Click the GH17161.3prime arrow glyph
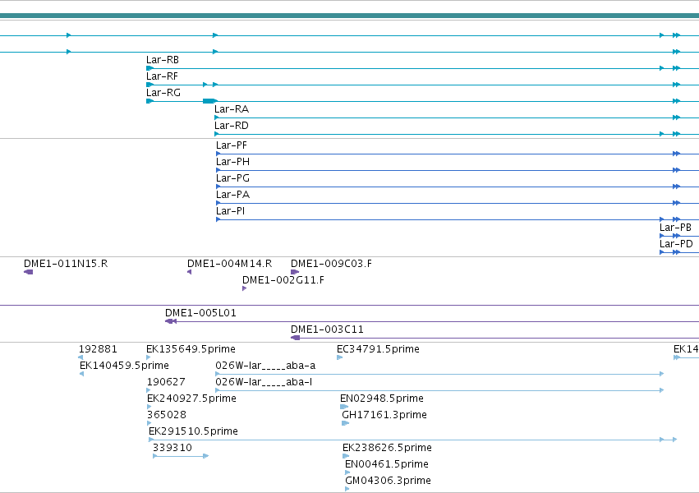This screenshot has height=493, width=699. point(346,423)
